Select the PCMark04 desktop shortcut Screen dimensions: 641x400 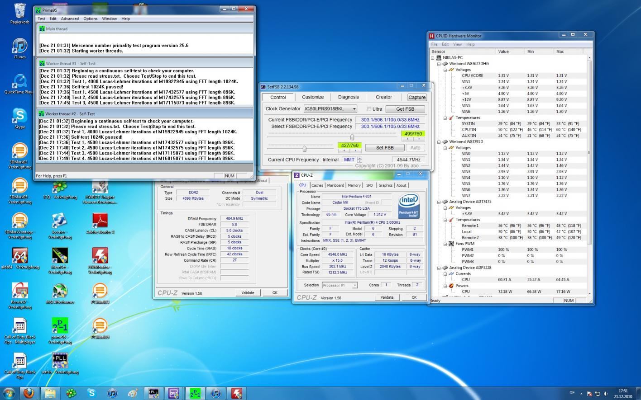pos(100,294)
